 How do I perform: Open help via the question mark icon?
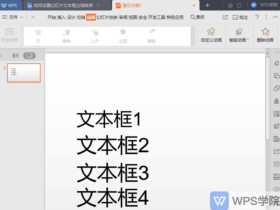[x=257, y=16]
